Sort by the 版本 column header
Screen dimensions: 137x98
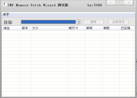click(x=26, y=28)
